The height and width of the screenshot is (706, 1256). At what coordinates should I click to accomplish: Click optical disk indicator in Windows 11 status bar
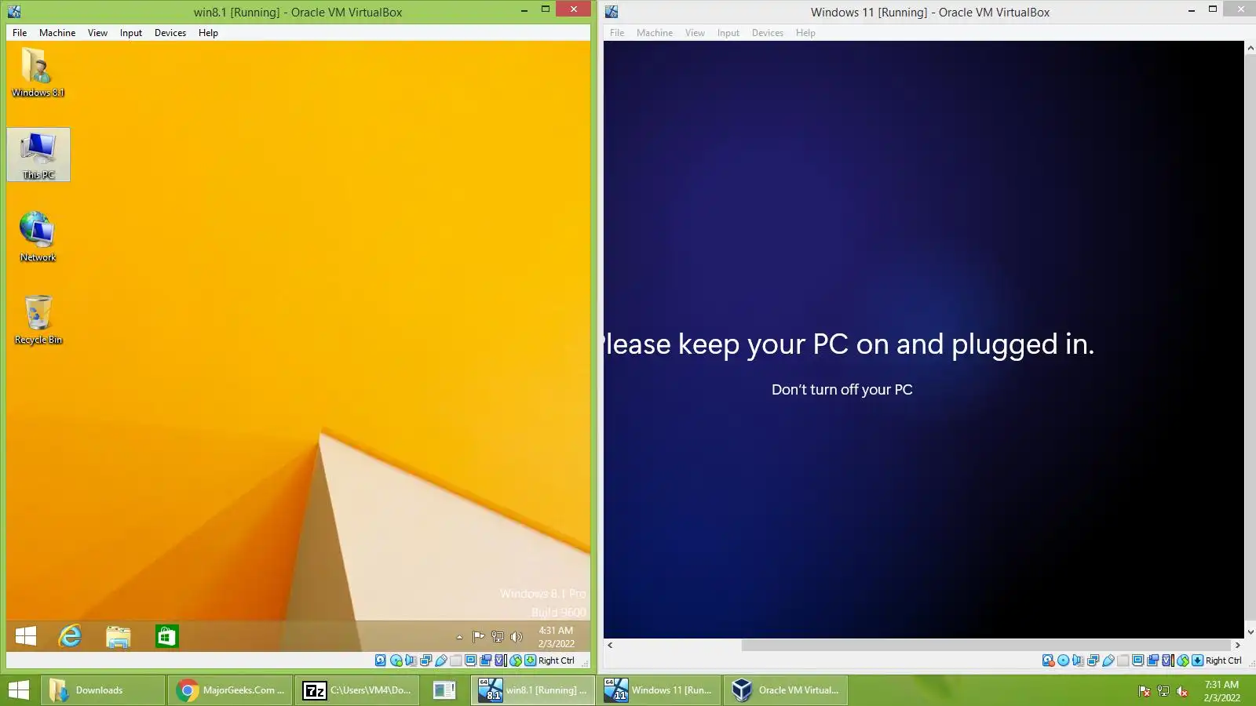(1063, 661)
